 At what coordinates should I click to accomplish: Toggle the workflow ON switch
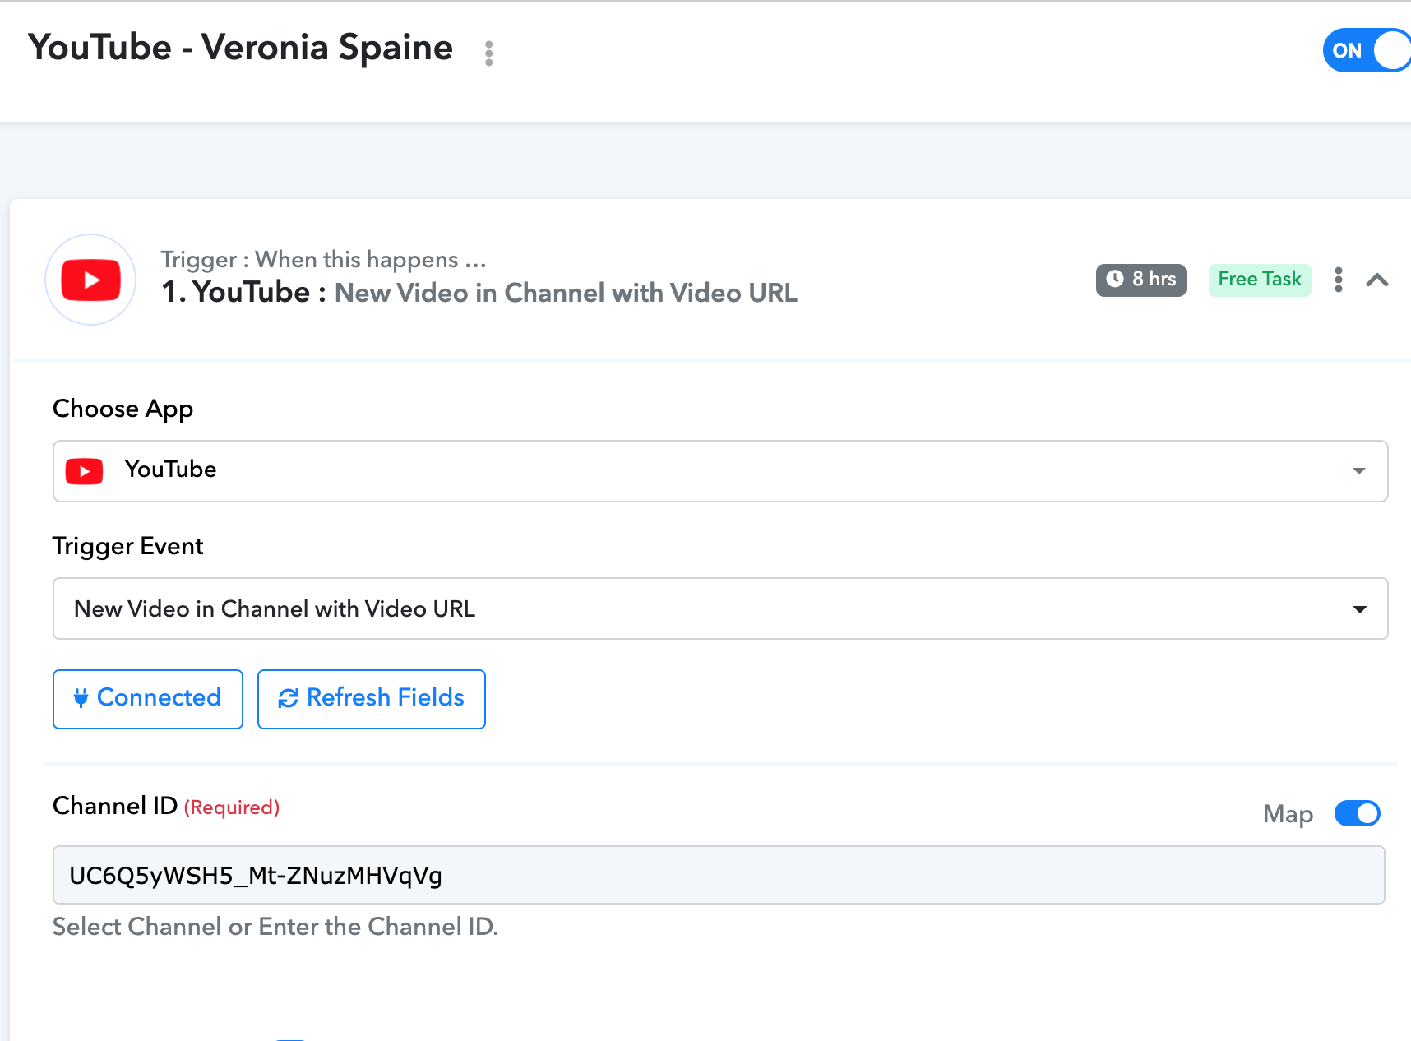1367,51
